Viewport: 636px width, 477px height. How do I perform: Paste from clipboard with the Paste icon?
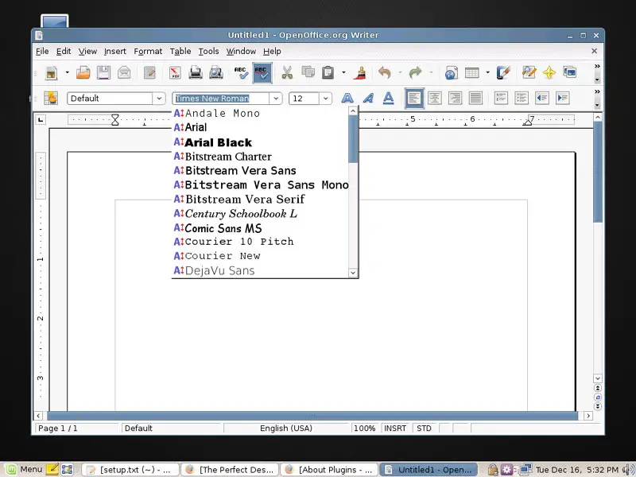pos(328,73)
